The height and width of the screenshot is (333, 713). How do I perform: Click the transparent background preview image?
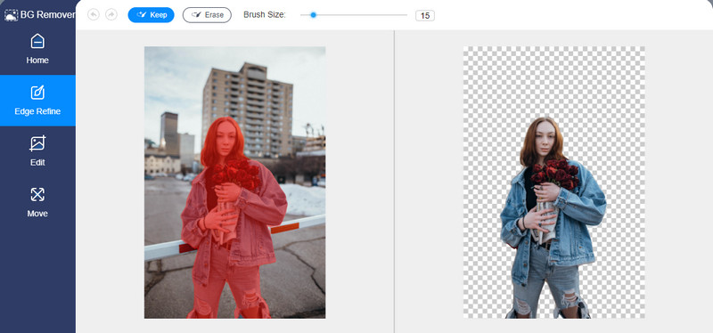click(553, 183)
